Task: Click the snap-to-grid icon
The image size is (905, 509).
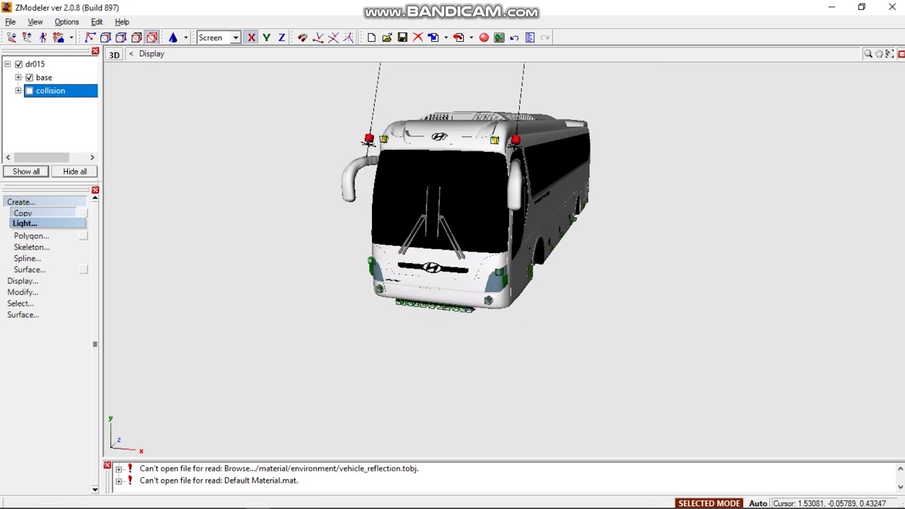Action: tap(349, 37)
